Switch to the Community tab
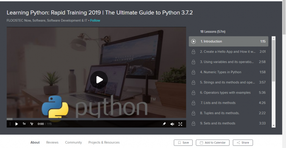Screen dimensions: 286x148 pyautogui.click(x=73, y=143)
